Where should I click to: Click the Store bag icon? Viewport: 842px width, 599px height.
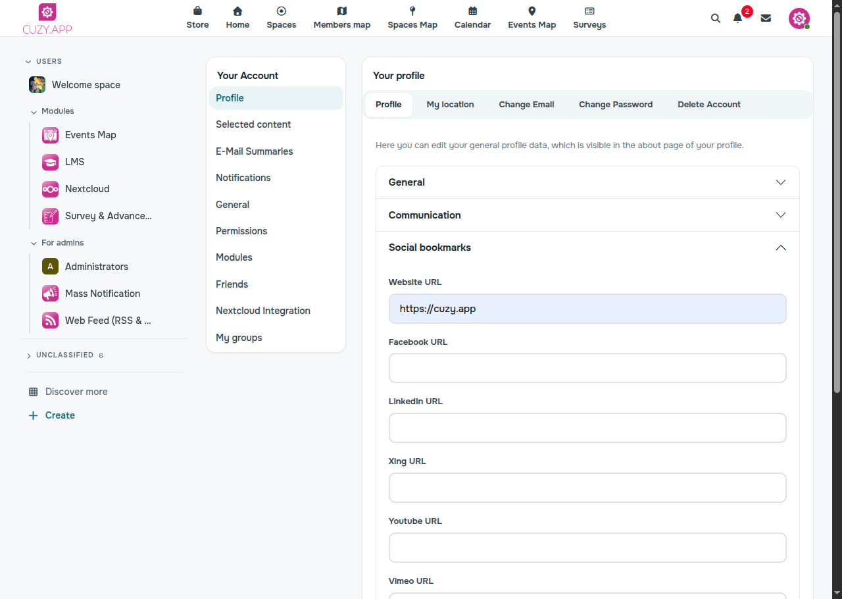click(197, 11)
